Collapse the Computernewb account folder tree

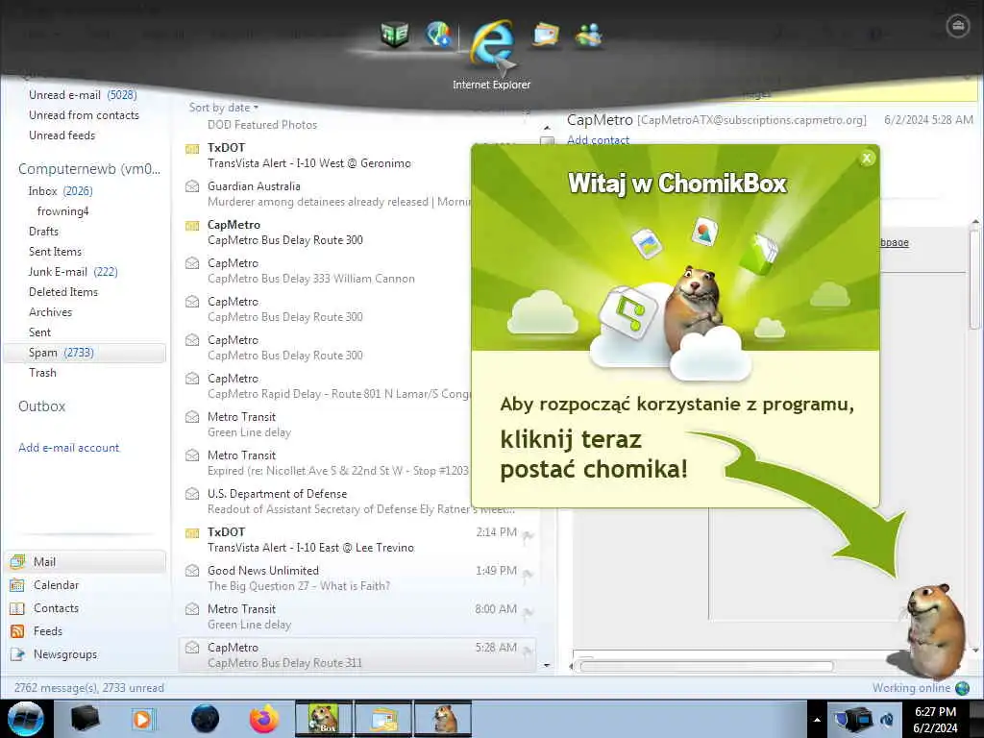tap(89, 169)
